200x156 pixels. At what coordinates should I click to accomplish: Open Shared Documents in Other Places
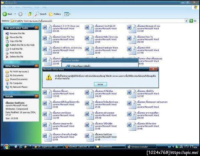pos(16,79)
